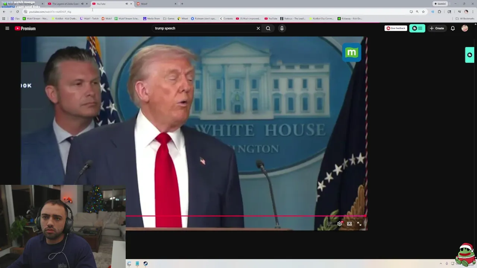Seek along the red video progress bar

pos(246,216)
